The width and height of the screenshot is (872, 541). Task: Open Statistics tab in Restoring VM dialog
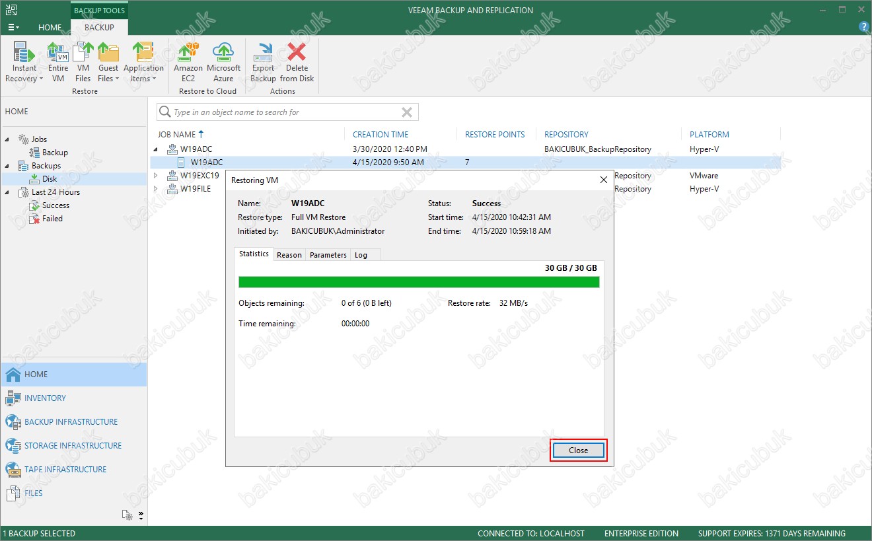pyautogui.click(x=254, y=254)
